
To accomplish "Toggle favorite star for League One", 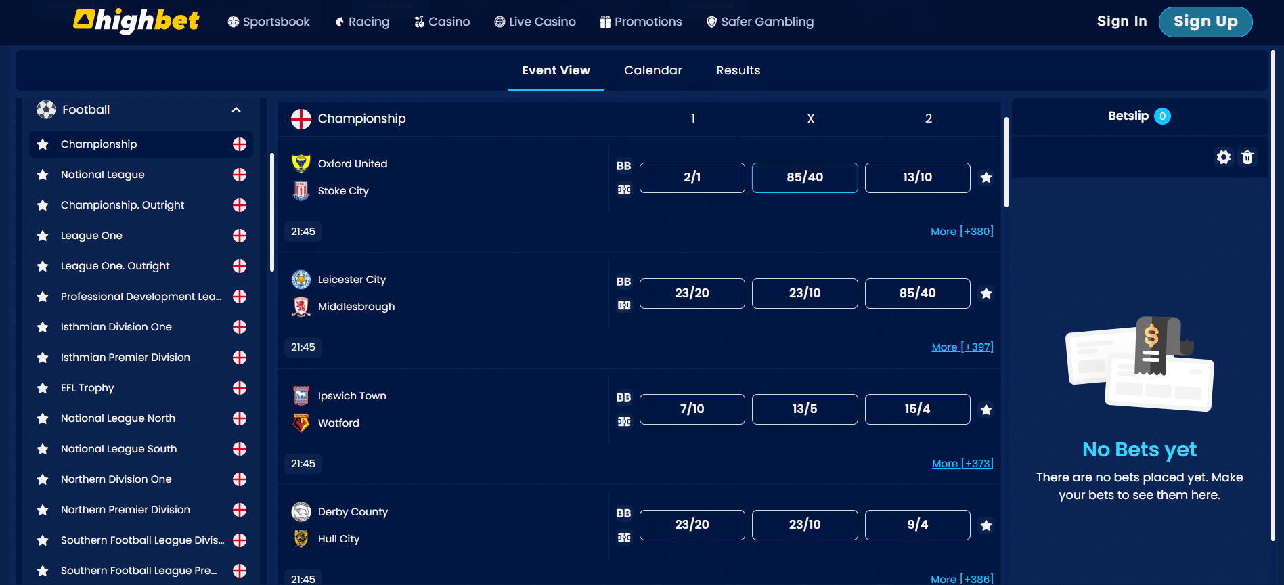I will pyautogui.click(x=43, y=236).
